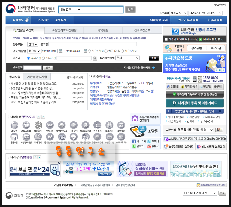Open the 혁신장터 cube icon
This screenshot has width=231, height=207.
click(38, 125)
